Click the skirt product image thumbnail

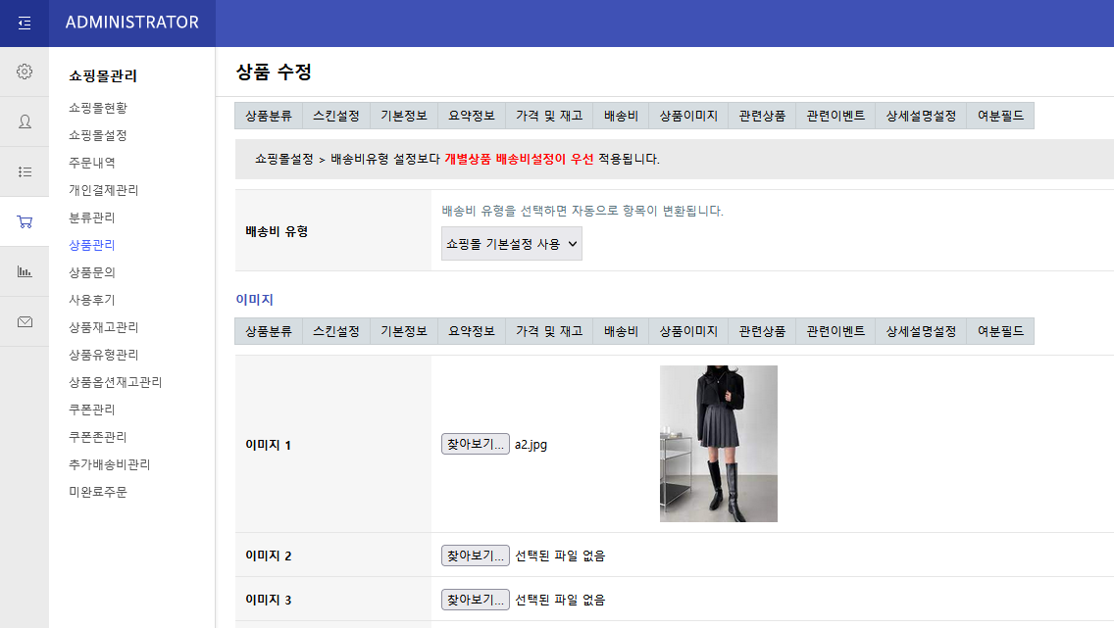coord(719,444)
